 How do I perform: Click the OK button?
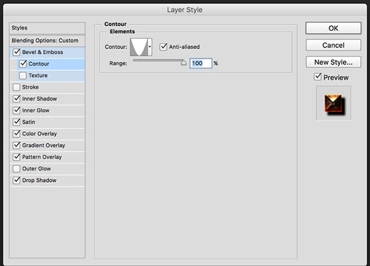point(333,28)
